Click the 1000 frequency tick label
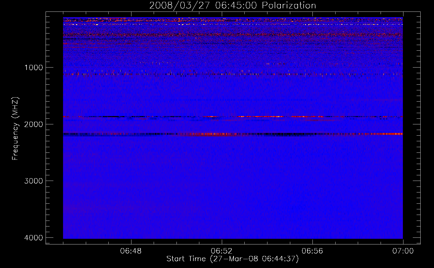Image resolution: width=434 pixels, height=268 pixels. (34, 67)
